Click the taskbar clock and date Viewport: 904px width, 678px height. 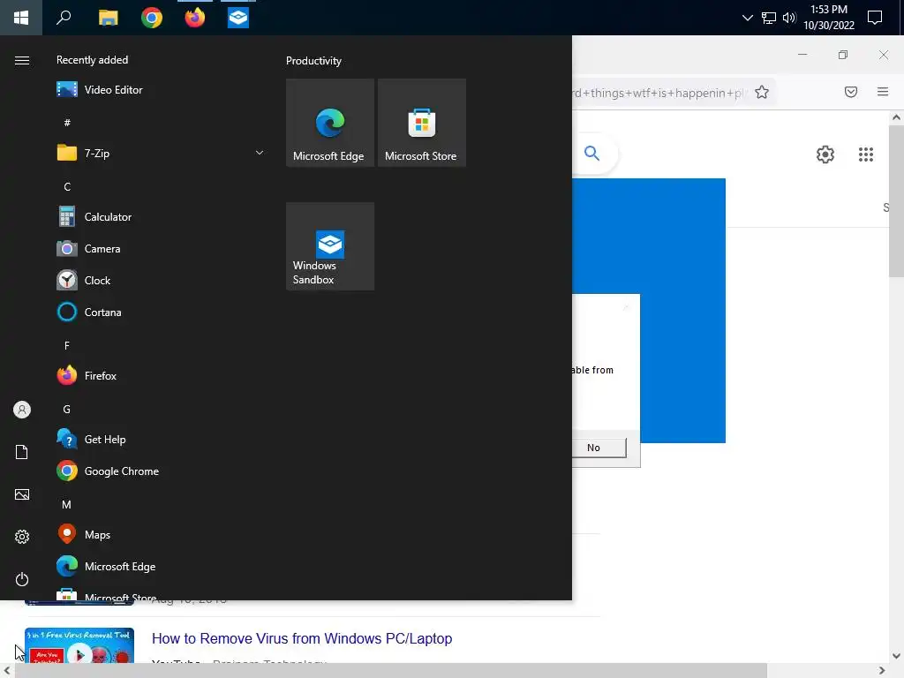[x=828, y=18]
